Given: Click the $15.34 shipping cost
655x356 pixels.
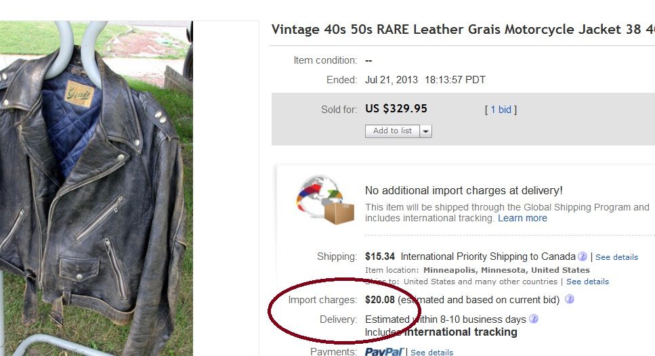Looking at the screenshot, I should tap(380, 257).
